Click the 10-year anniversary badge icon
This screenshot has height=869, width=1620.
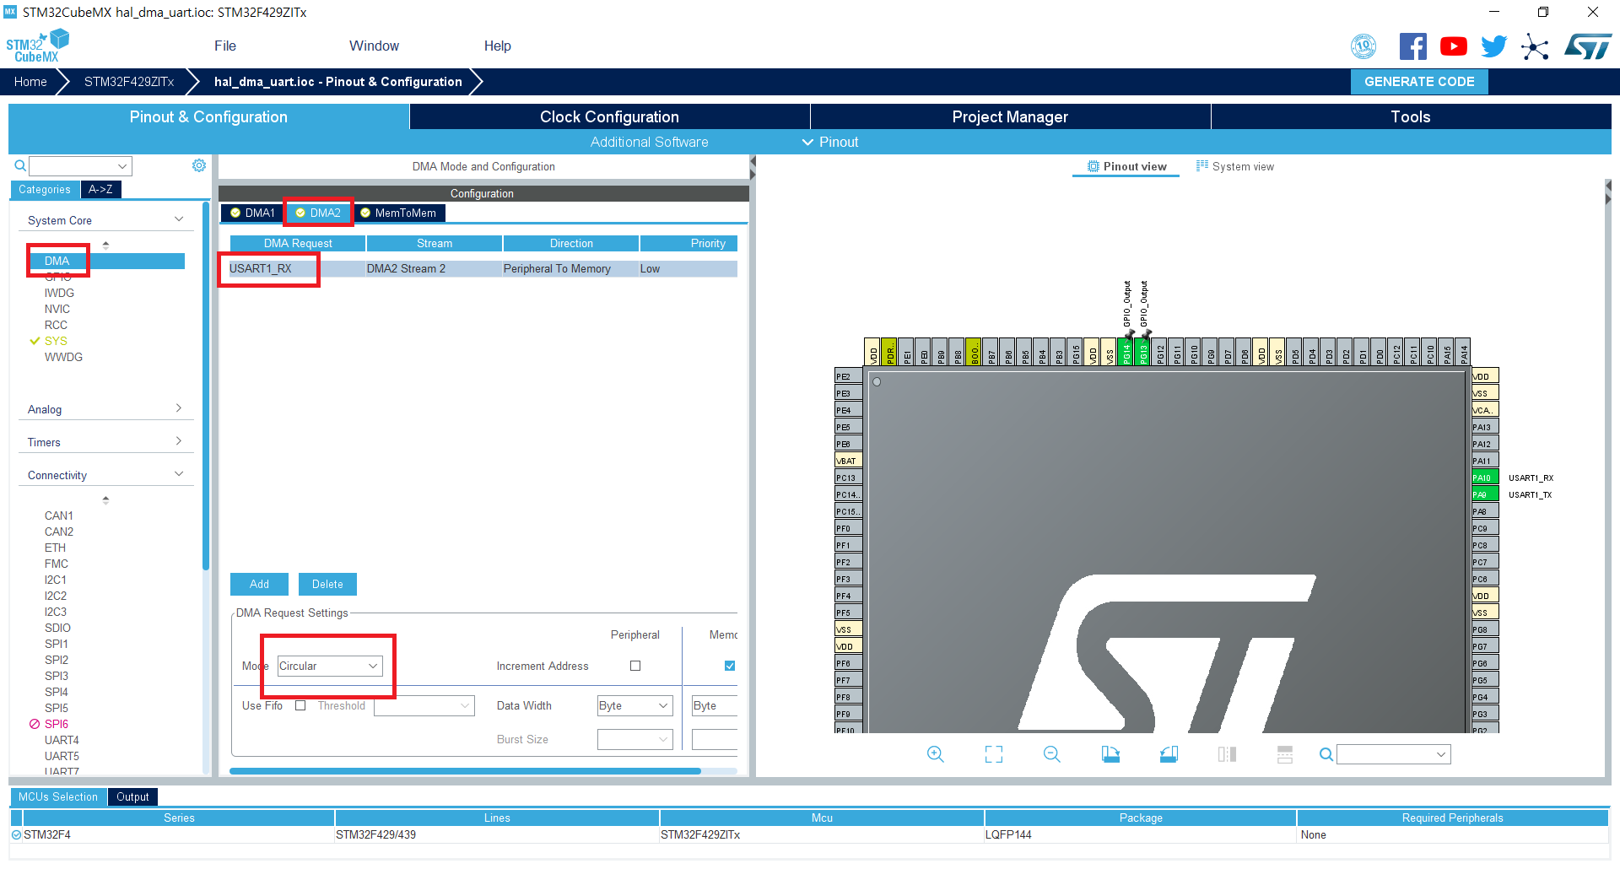(x=1363, y=46)
